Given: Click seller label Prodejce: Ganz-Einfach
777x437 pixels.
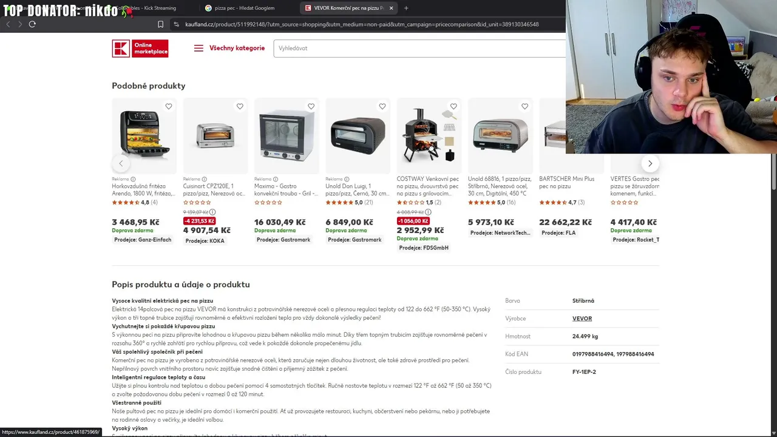Looking at the screenshot, I should [x=143, y=240].
